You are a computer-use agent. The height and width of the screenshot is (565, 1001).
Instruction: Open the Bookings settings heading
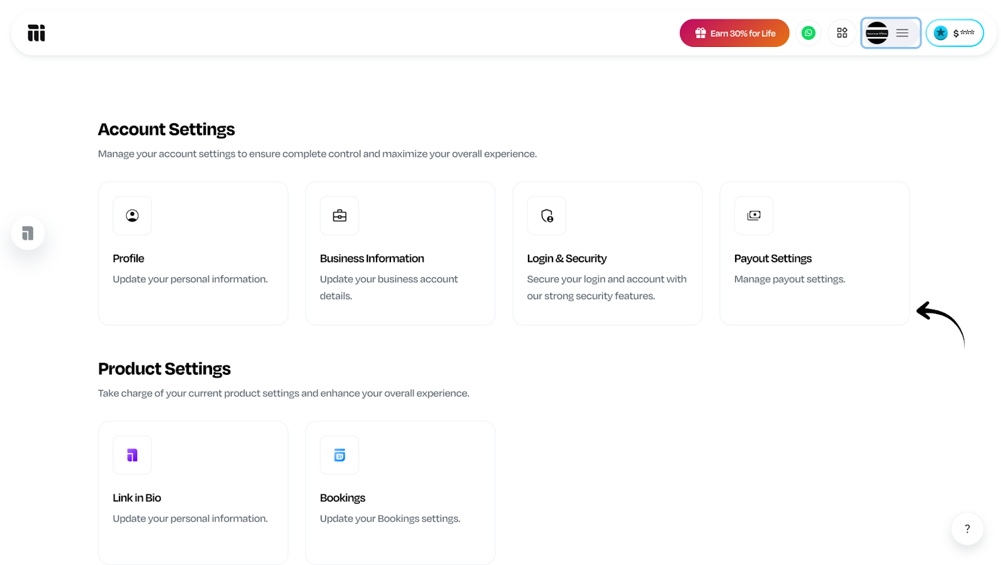click(342, 498)
